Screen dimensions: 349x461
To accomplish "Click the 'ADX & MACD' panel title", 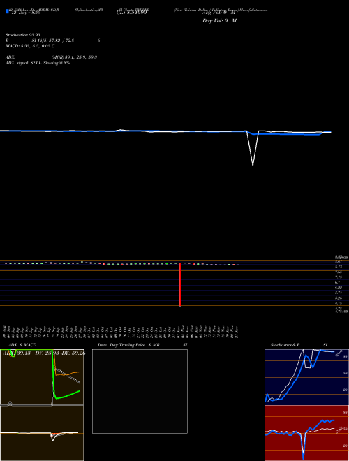I will tap(22, 345).
